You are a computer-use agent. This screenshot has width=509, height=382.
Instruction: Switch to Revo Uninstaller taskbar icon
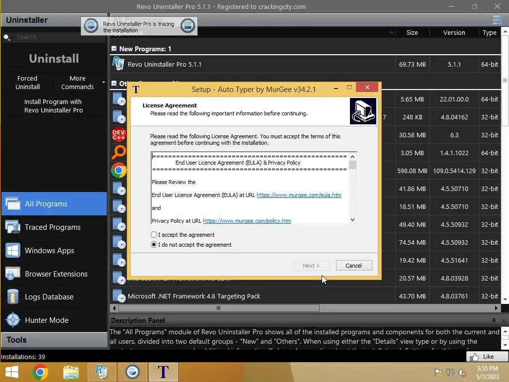click(x=101, y=372)
